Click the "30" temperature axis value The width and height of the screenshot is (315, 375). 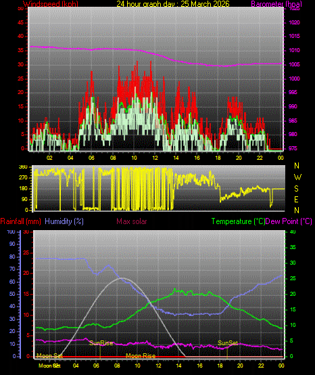pos(293,263)
